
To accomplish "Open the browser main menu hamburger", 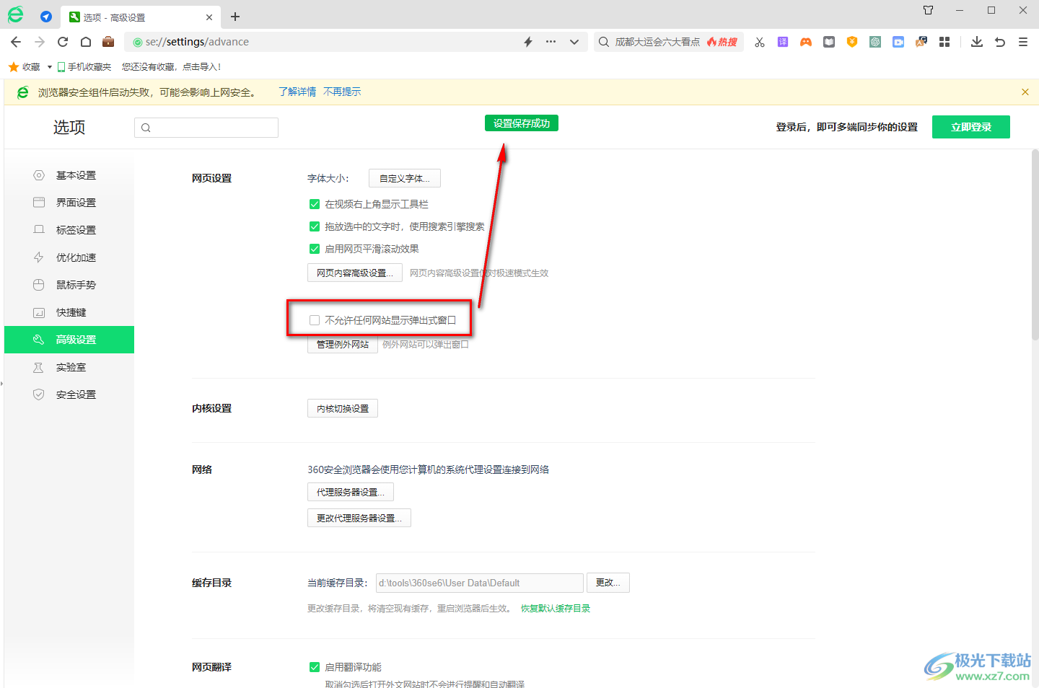I will pyautogui.click(x=1023, y=42).
